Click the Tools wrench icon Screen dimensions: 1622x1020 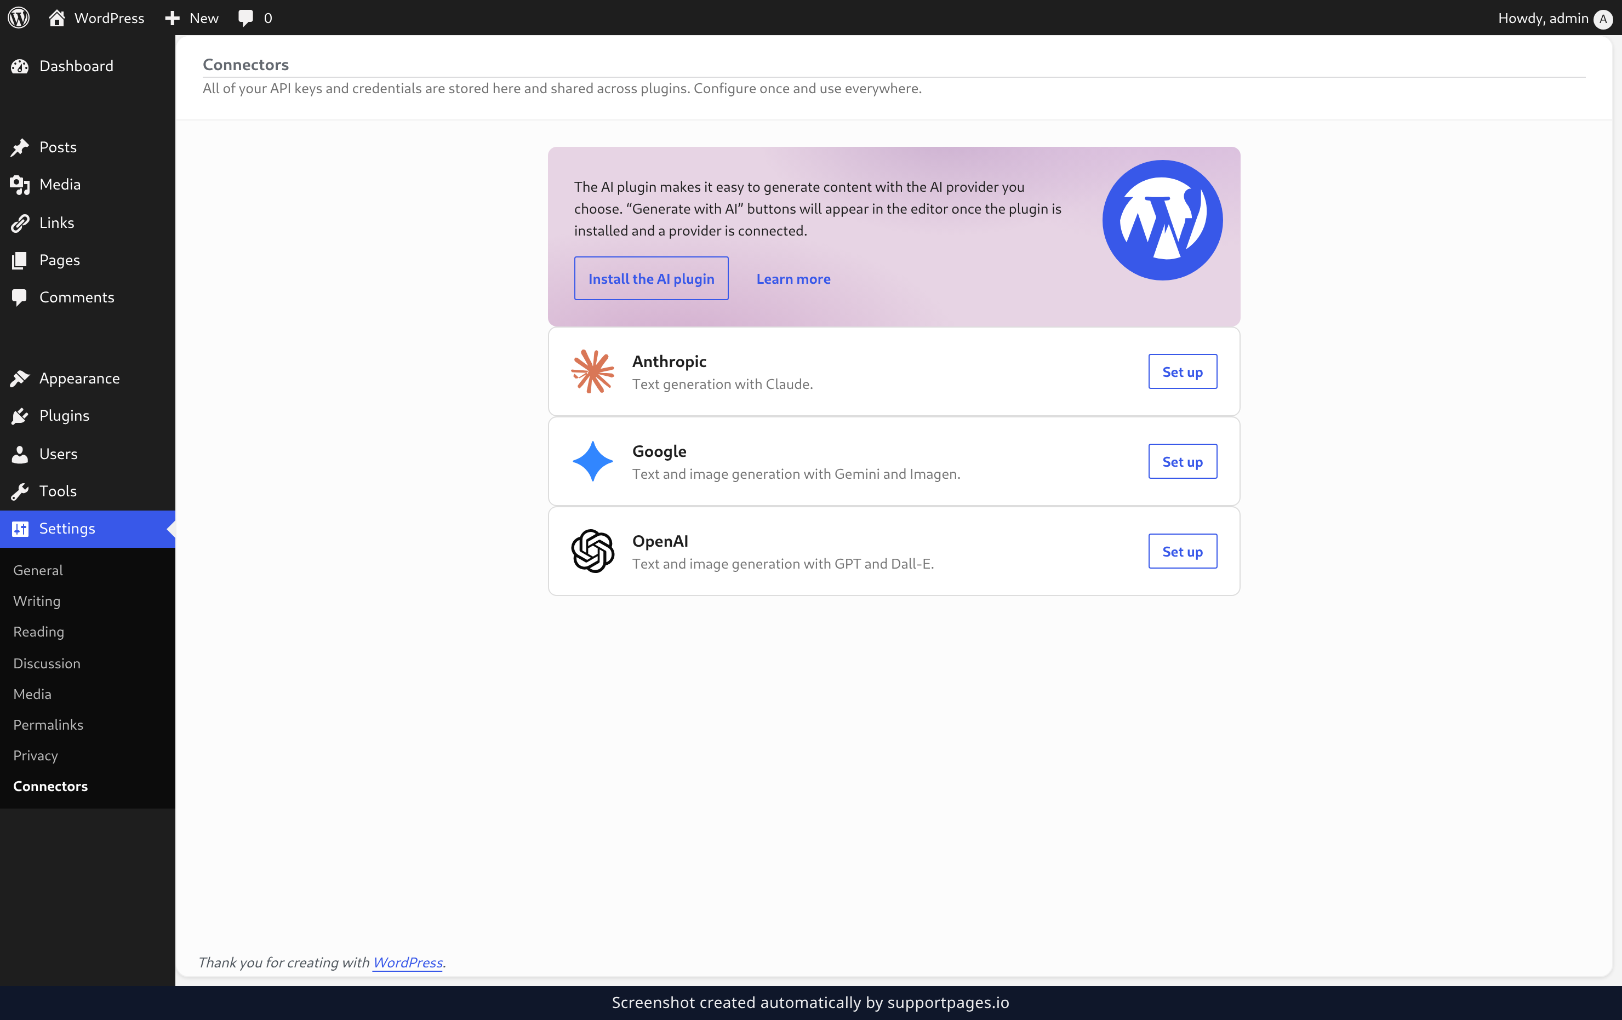click(x=20, y=491)
